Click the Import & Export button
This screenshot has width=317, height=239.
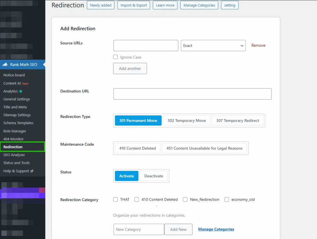pyautogui.click(x=134, y=5)
